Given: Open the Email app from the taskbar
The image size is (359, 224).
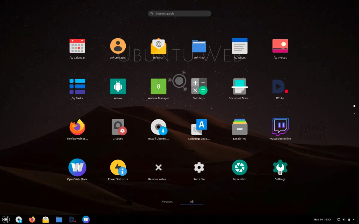Looking at the screenshot, I should click(x=45, y=220).
